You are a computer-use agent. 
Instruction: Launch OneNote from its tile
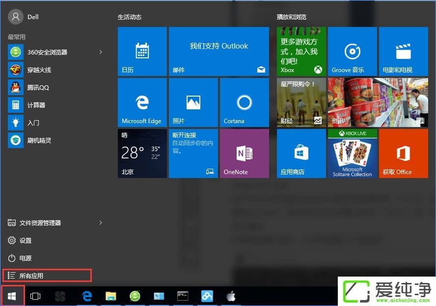click(x=244, y=153)
